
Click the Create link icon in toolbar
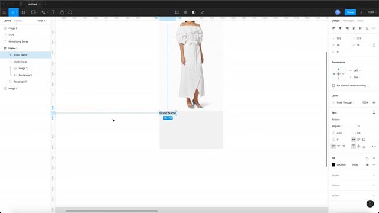[x=202, y=12]
